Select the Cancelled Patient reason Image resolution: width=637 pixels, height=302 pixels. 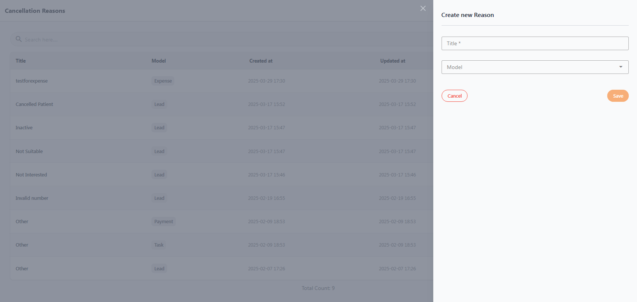(x=34, y=104)
